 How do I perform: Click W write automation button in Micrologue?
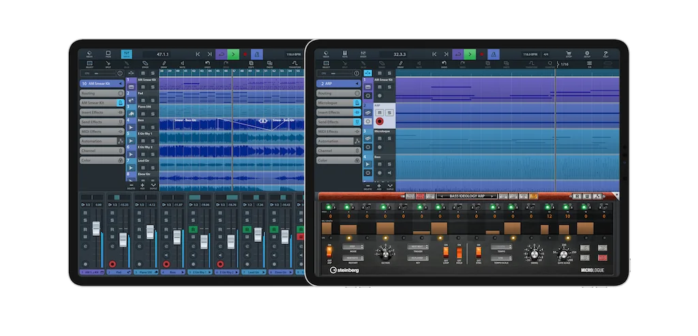click(x=587, y=196)
